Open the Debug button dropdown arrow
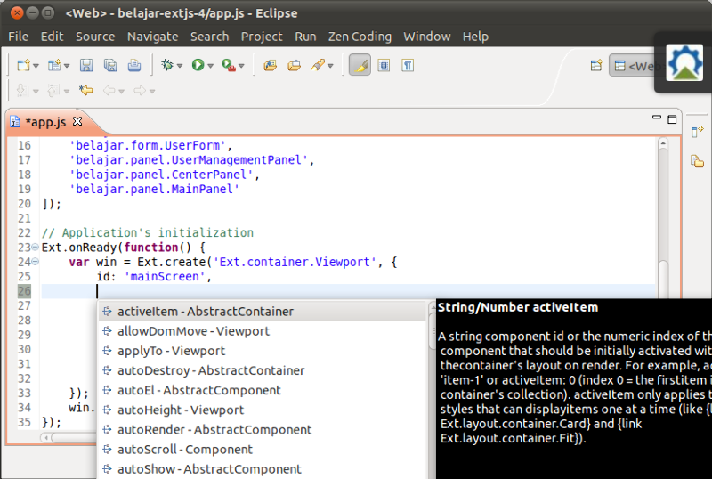Viewport: 712px width, 479px height. click(x=180, y=66)
